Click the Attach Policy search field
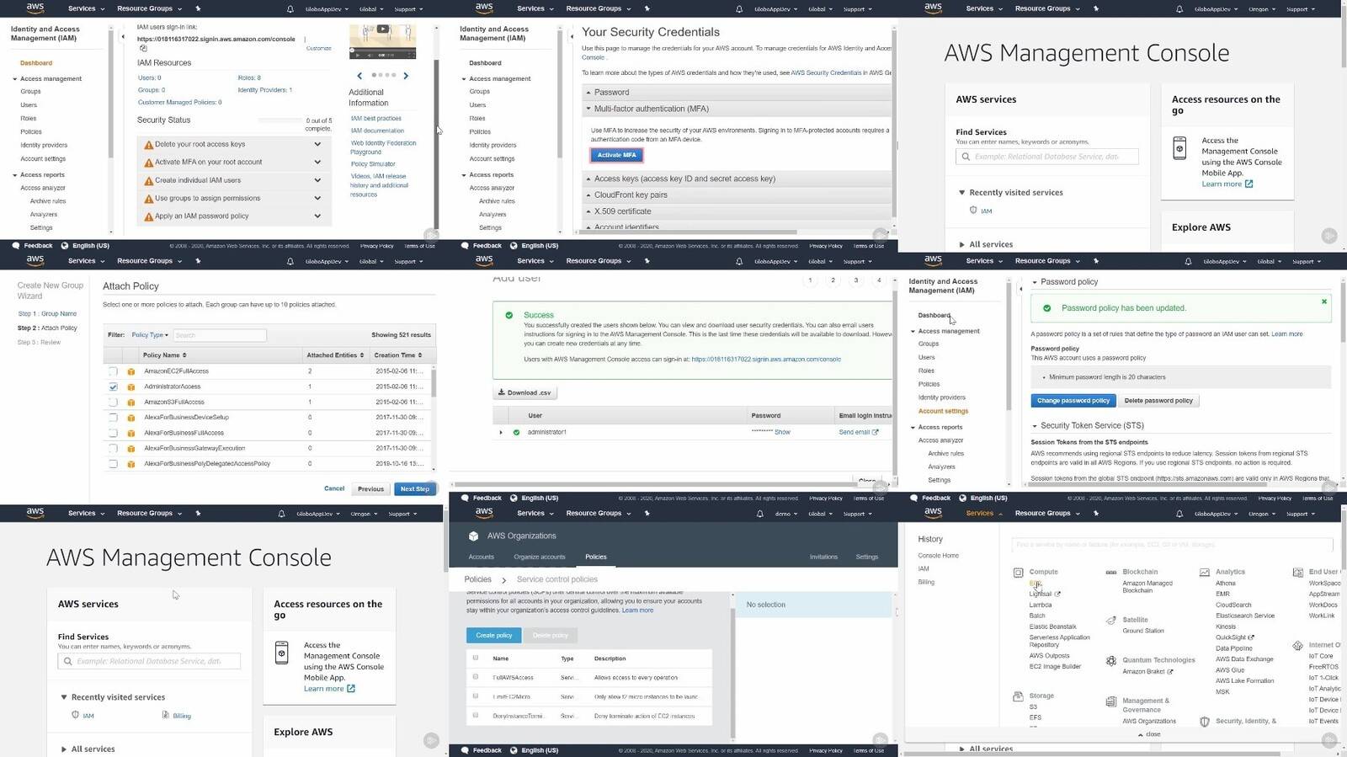The height and width of the screenshot is (757, 1347). click(220, 335)
